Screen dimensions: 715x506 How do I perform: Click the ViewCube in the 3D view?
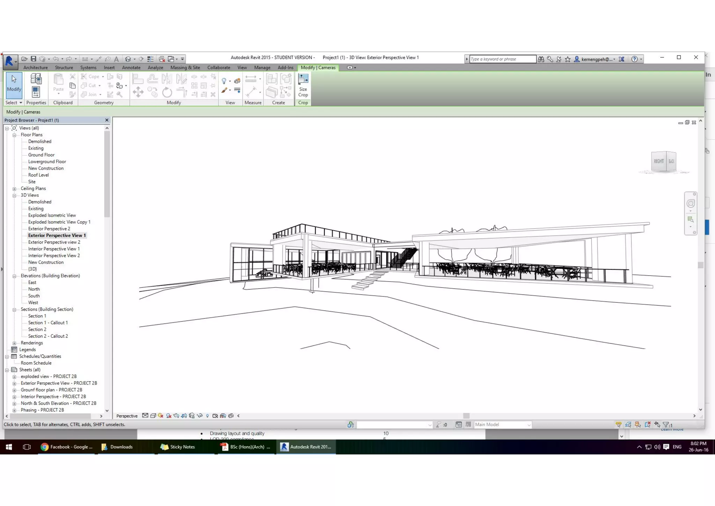[663, 161]
